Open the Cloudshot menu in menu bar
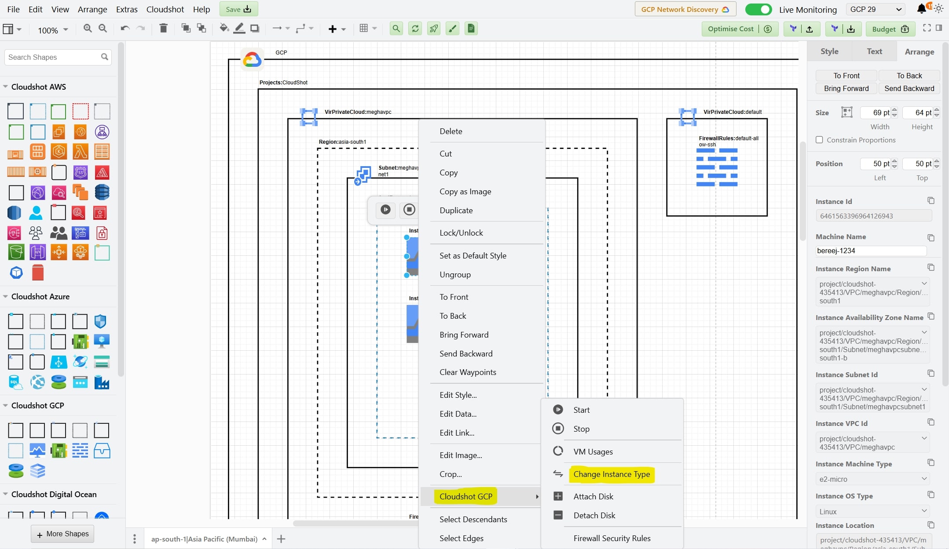The height and width of the screenshot is (549, 949). [x=165, y=9]
